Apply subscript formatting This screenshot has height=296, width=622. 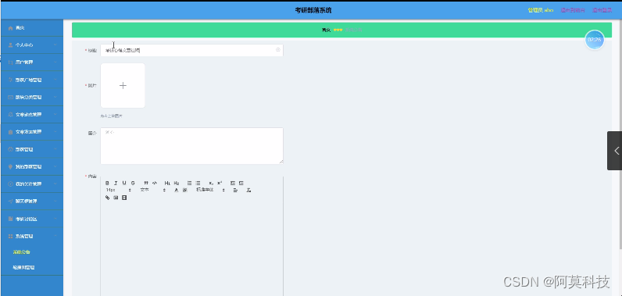point(211,183)
